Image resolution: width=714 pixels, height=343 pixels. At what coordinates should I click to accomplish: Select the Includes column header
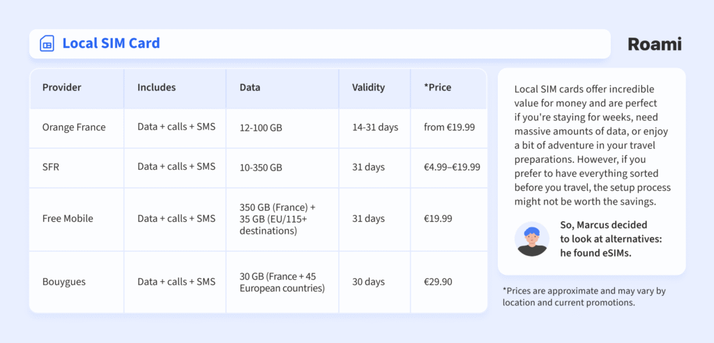tap(156, 88)
